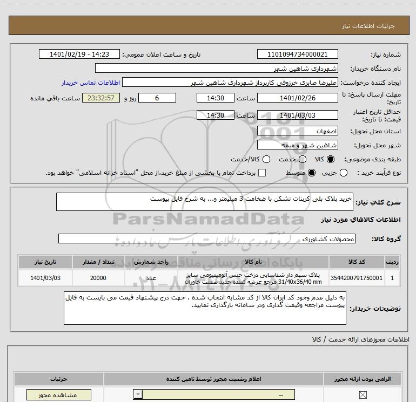Click the price validity time 14:30 field
The height and width of the screenshot is (402, 416).
click(x=216, y=115)
